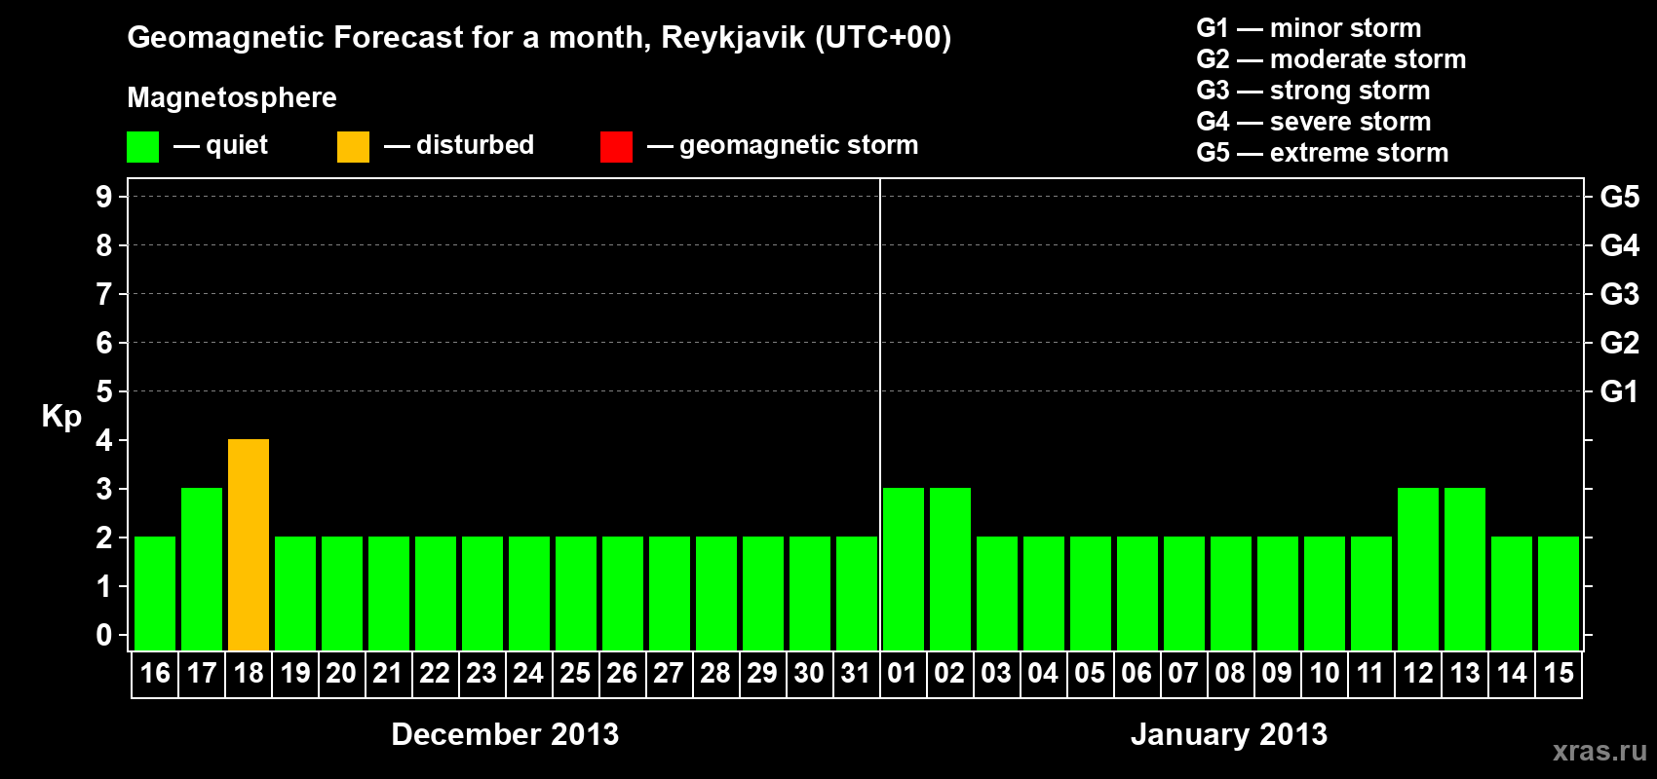The width and height of the screenshot is (1657, 779).
Task: Click the 'January 2013' month label
Action: [1229, 734]
